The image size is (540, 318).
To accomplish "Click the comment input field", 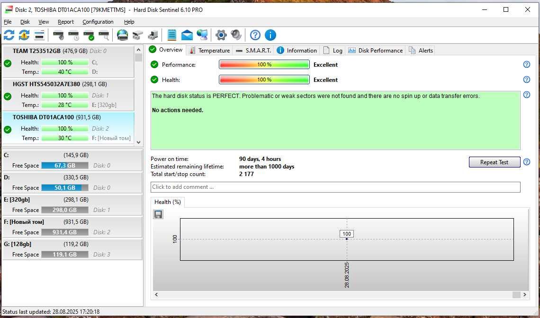I will (335, 187).
